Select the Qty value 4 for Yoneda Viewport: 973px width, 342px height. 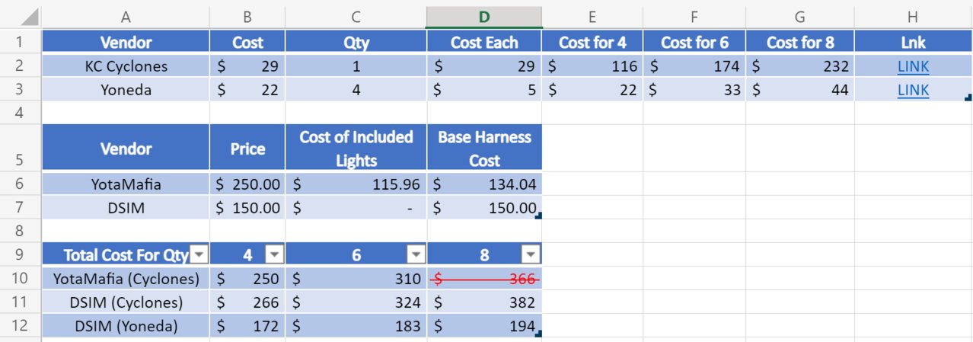[x=356, y=90]
